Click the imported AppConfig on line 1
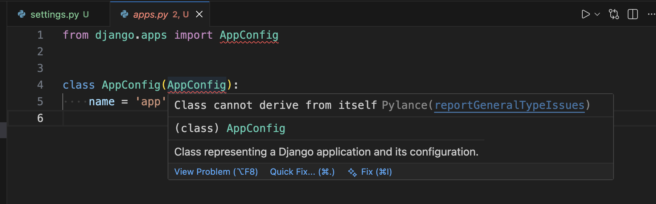Image resolution: width=656 pixels, height=204 pixels. [249, 35]
